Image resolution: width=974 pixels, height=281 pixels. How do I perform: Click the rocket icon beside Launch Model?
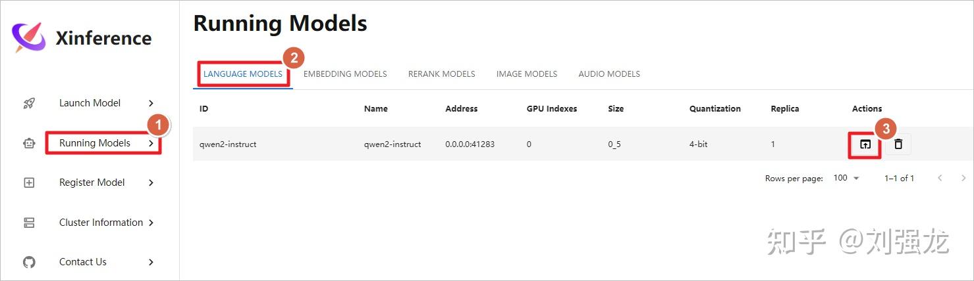[x=29, y=103]
